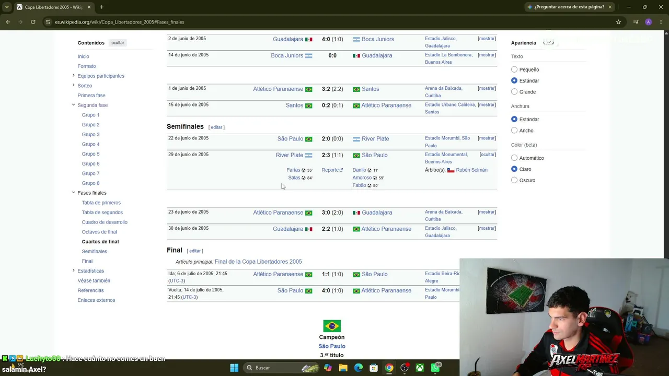
Task: Jump to Formato in the contents
Action: click(87, 66)
